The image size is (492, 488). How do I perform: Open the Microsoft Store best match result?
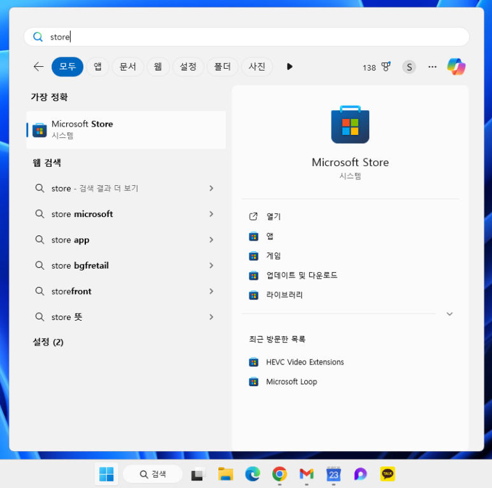point(126,130)
